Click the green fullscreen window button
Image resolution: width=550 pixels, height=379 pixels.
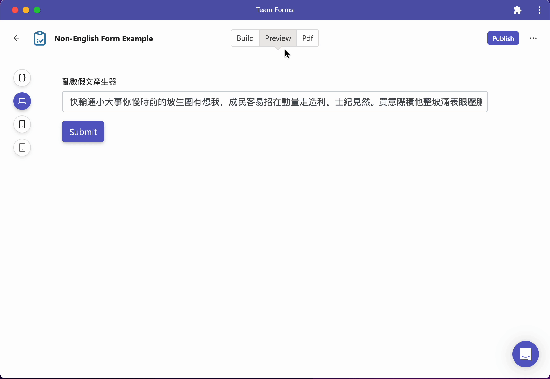tap(37, 10)
